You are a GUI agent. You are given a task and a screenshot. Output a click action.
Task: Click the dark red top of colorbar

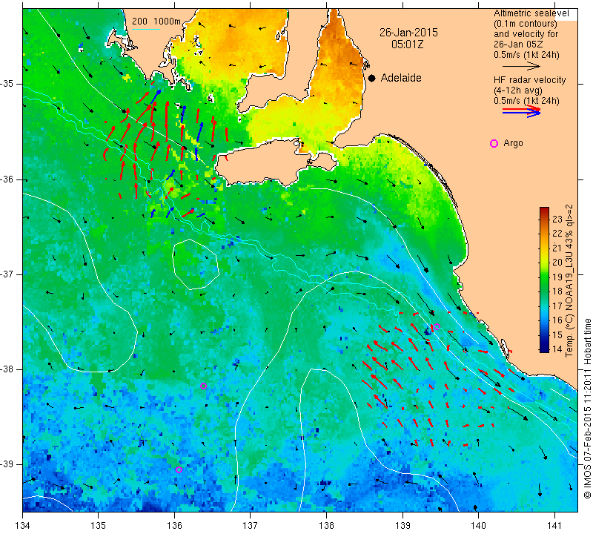click(x=544, y=209)
